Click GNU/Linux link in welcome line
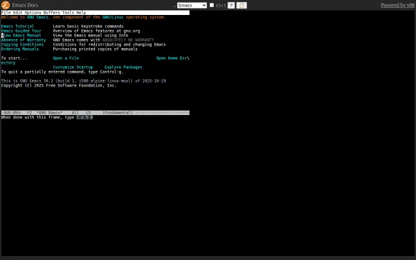 click(112, 18)
